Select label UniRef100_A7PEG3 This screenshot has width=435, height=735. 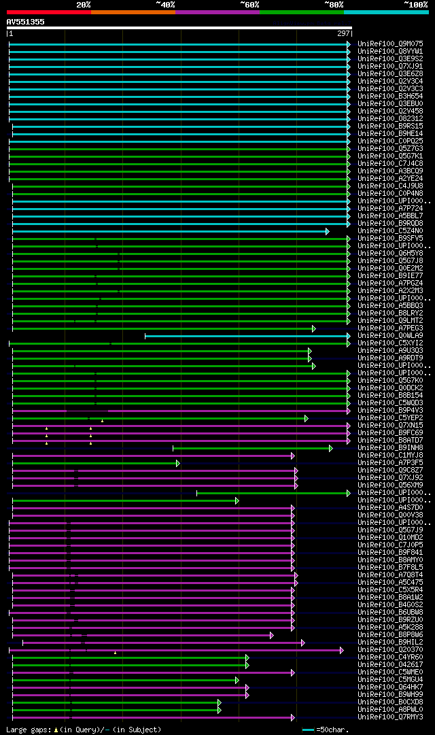click(390, 328)
